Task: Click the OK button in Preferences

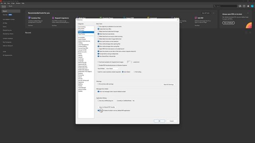Action: [x=159, y=121]
